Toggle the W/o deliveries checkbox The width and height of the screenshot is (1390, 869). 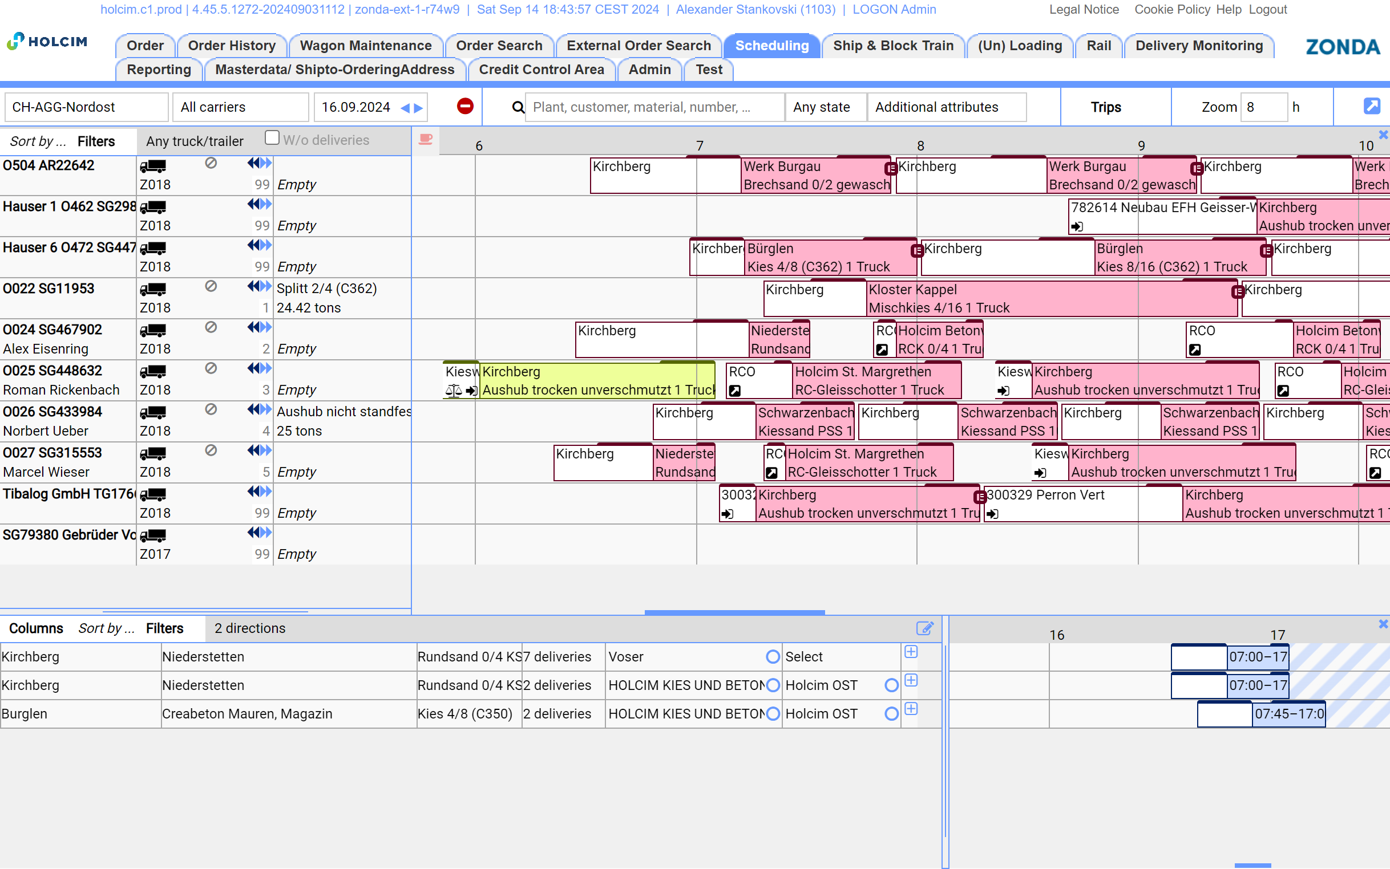tap(272, 138)
